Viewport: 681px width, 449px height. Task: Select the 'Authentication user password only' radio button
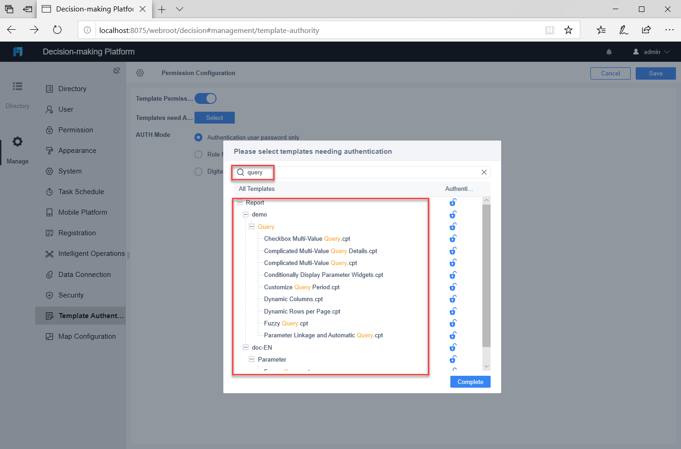point(198,137)
